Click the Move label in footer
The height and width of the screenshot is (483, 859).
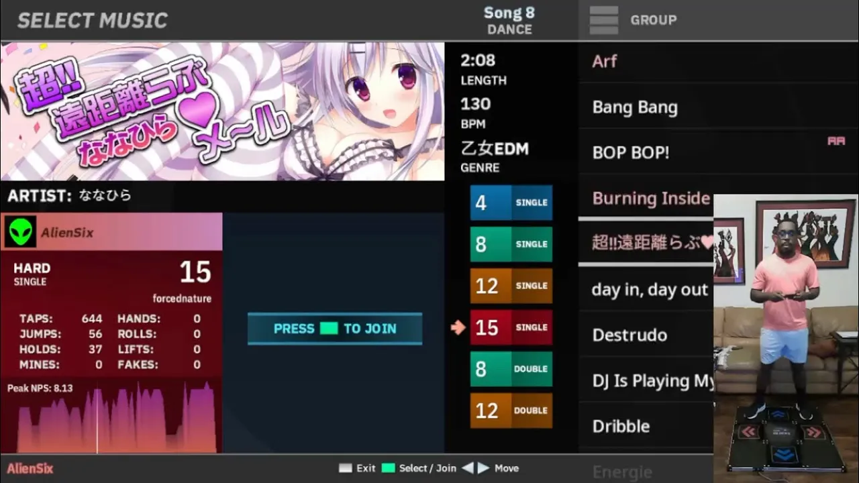pyautogui.click(x=507, y=468)
